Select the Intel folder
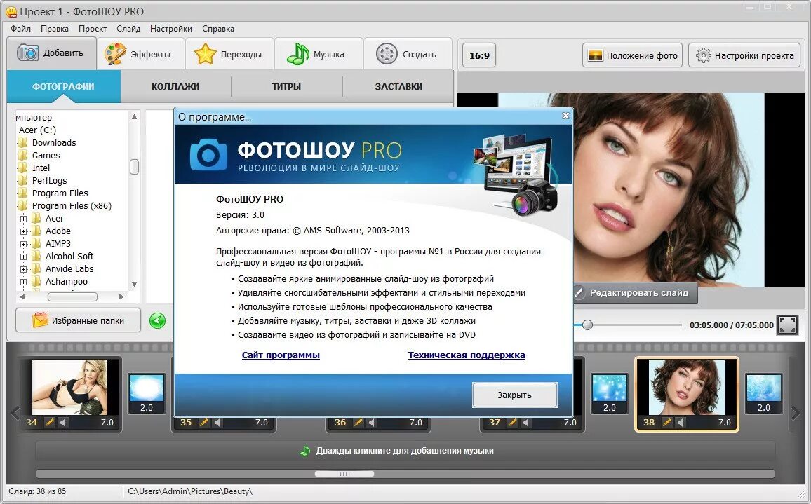This screenshot has width=811, height=504. (41, 168)
